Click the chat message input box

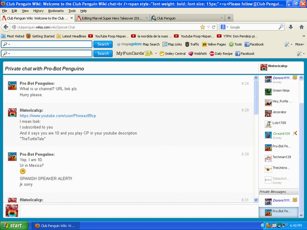pyautogui.click(x=139, y=211)
